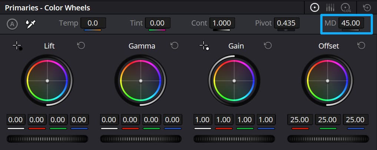
Task: Click the Lift master wheel jog bar
Action: [x=47, y=139]
